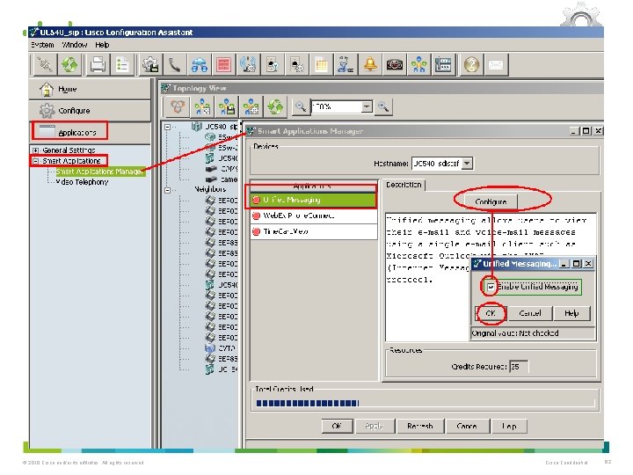This screenshot has width=633, height=475.
Task: Collapse the Smart Applications tree node
Action: 35,161
